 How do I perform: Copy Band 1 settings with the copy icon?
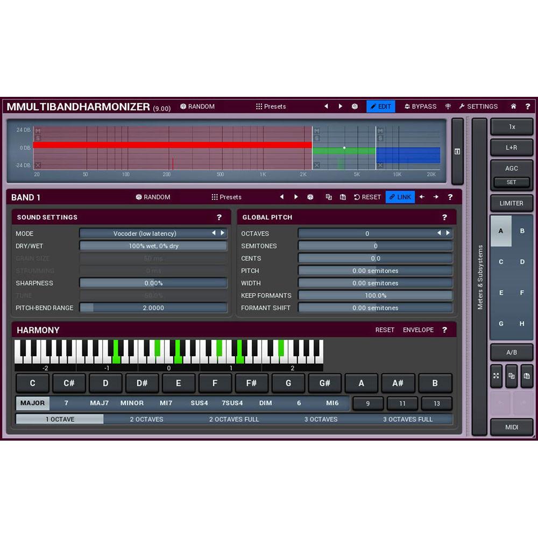329,197
